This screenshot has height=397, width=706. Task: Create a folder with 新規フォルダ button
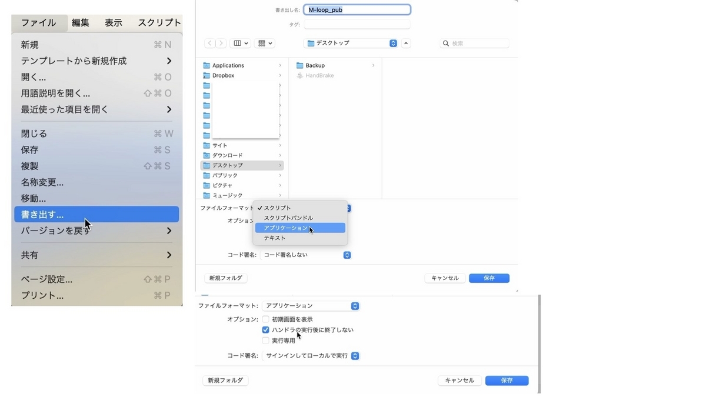225,278
